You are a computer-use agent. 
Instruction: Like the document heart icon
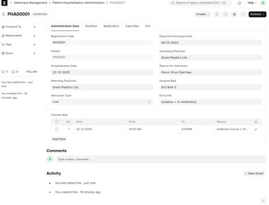click(3, 72)
